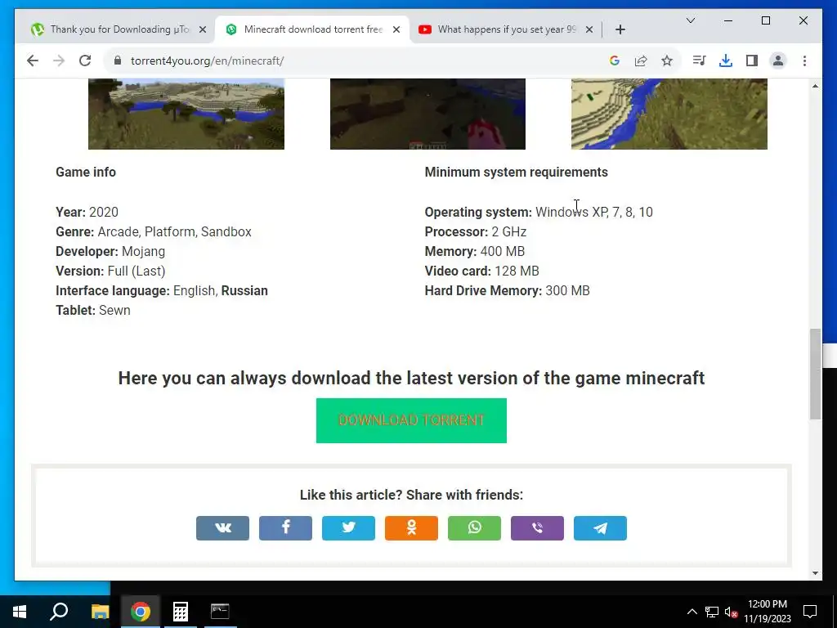Share the article on Viber
This screenshot has height=628, width=837.
(538, 527)
